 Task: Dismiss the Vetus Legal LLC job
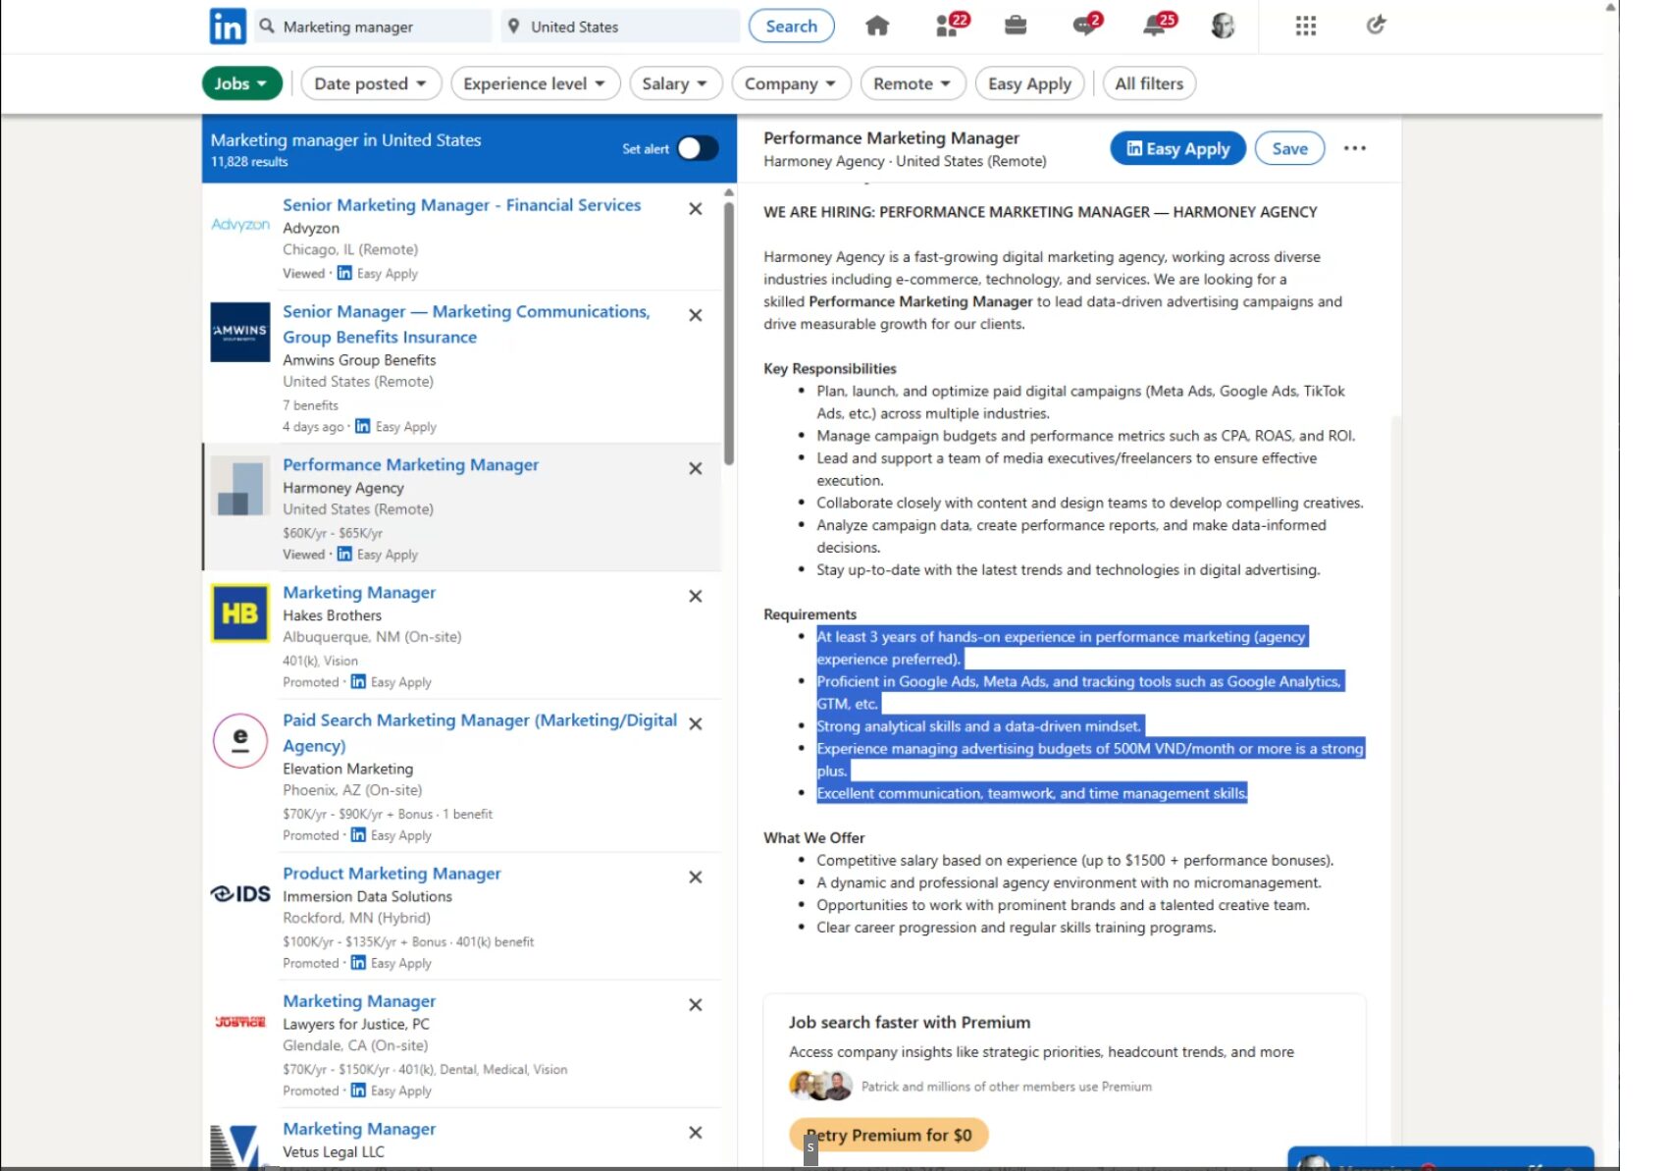tap(696, 1132)
